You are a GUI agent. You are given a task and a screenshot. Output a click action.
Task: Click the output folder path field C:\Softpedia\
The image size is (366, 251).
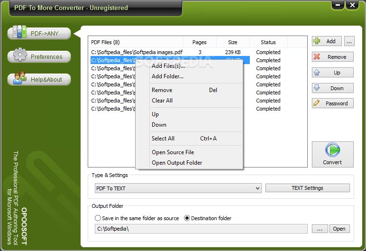(x=201, y=229)
